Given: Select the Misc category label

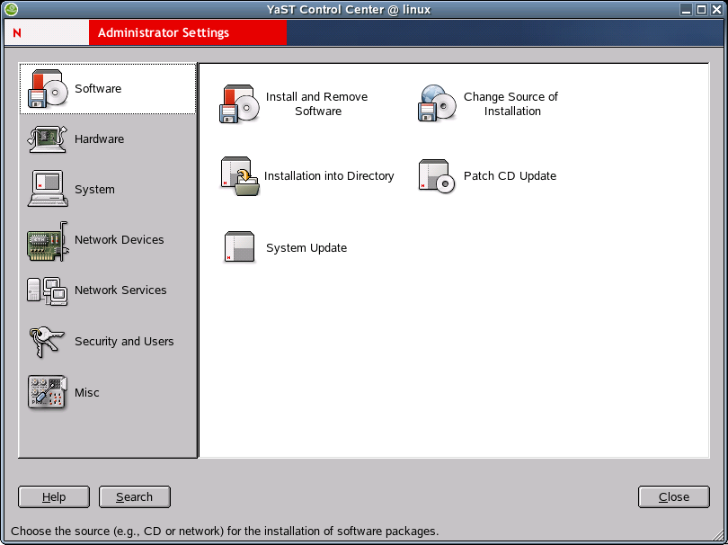Looking at the screenshot, I should tap(87, 393).
